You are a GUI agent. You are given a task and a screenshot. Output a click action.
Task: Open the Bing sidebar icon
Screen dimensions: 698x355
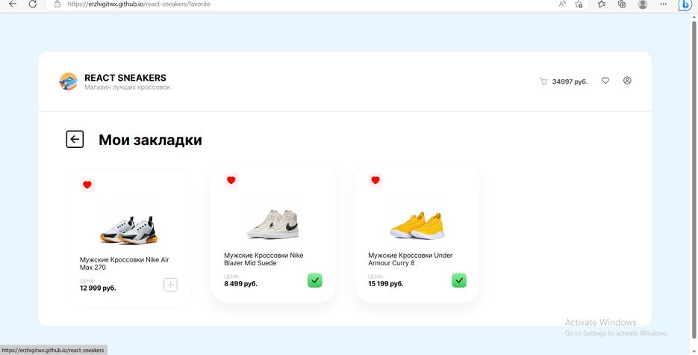[x=685, y=5]
